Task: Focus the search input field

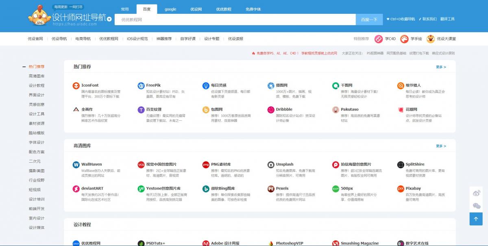Action: 235,20
